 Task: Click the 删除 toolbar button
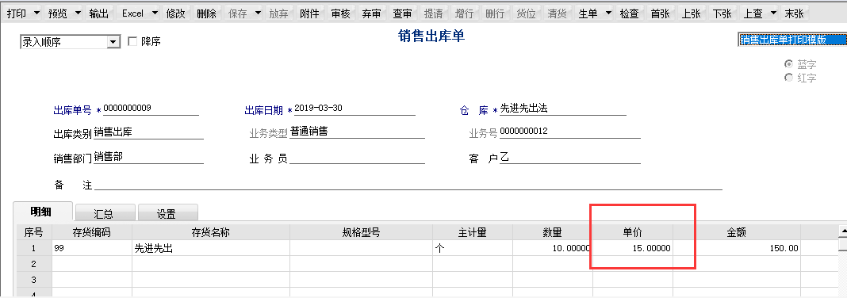pyautogui.click(x=207, y=13)
